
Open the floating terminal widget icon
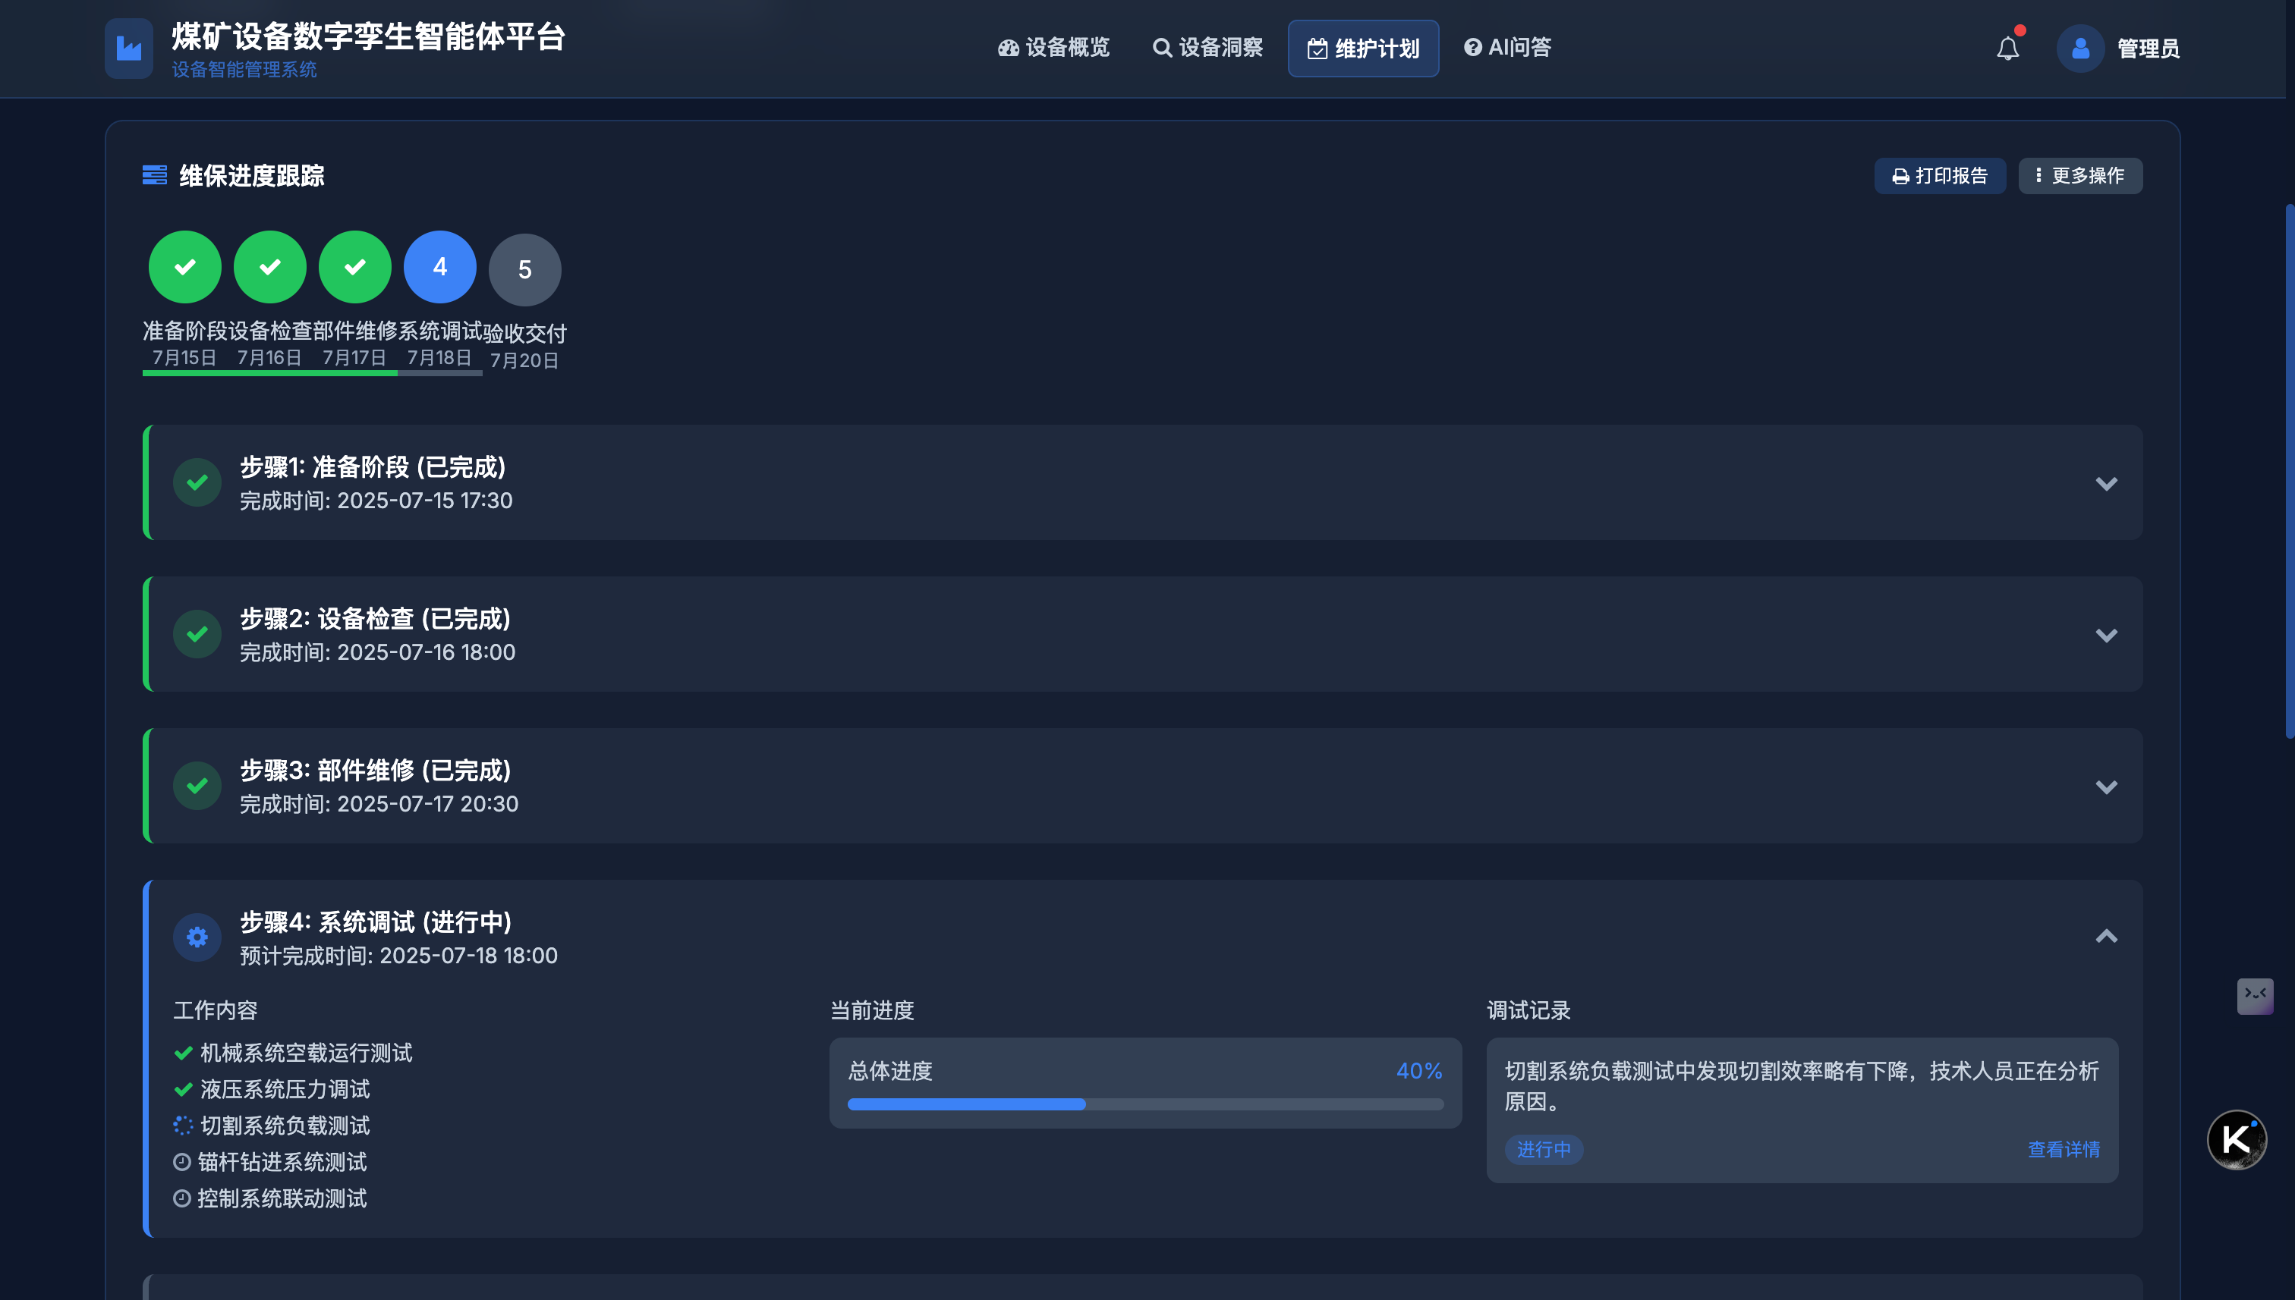click(x=2255, y=996)
